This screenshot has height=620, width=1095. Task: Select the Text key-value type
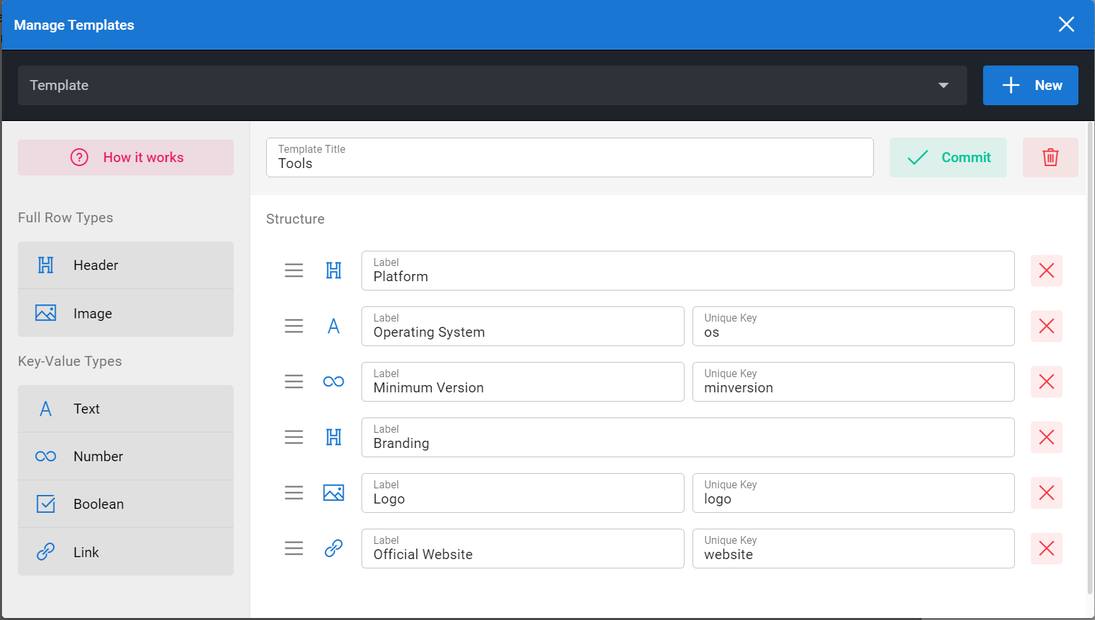(125, 408)
